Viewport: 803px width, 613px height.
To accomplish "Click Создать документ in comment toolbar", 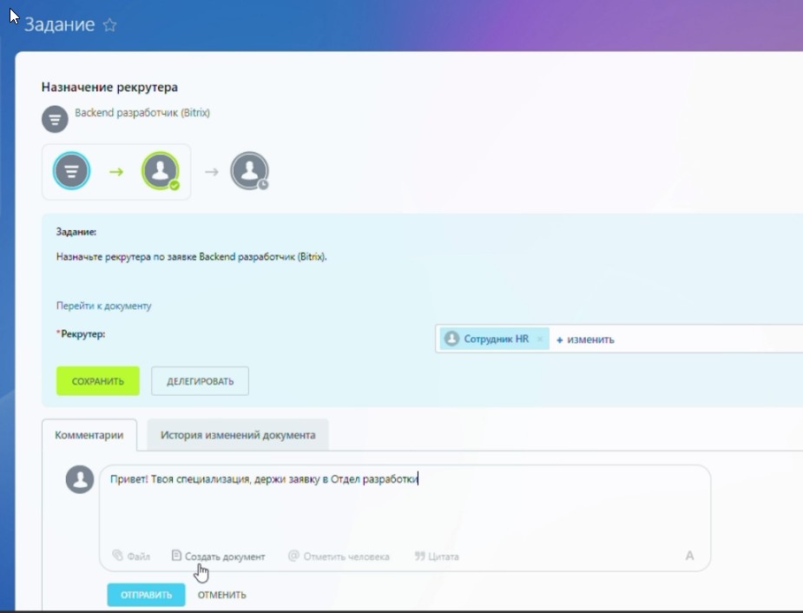I will pyautogui.click(x=219, y=557).
